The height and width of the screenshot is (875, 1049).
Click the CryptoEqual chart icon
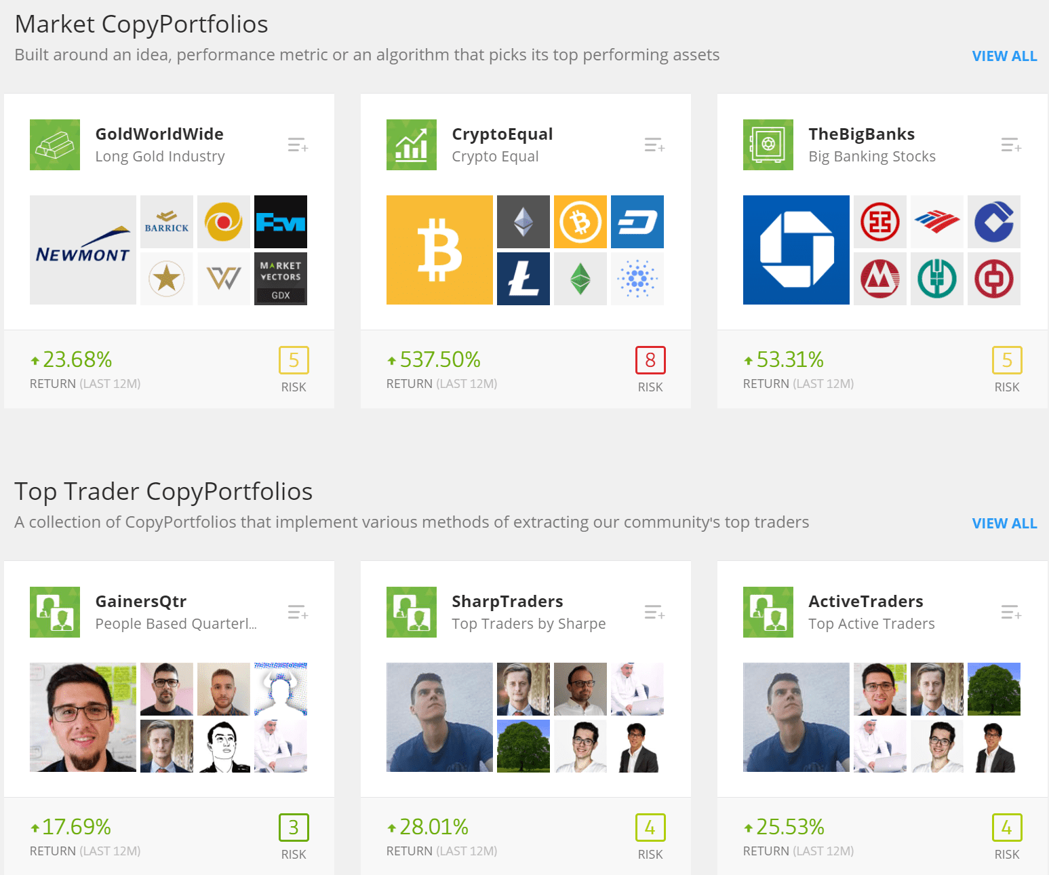click(x=412, y=145)
